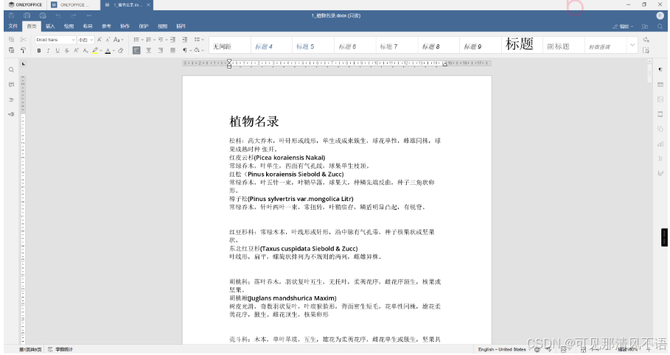
Task: Click the 字数统计 word count button
Action: pos(60,350)
